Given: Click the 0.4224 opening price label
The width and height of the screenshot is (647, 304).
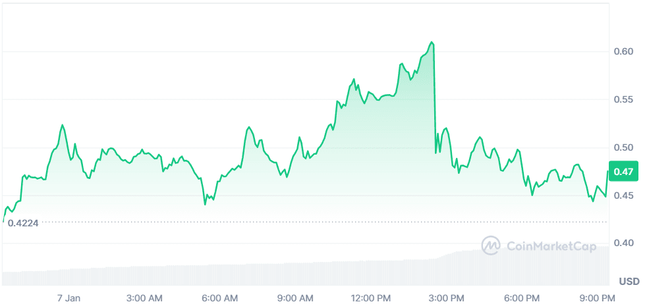Looking at the screenshot, I should pyautogui.click(x=23, y=223).
